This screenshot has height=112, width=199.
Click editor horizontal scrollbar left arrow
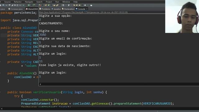[x=2, y=109]
